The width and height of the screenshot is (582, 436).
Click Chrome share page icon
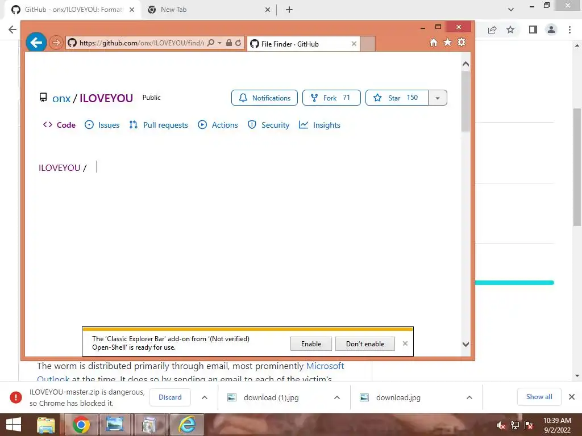click(492, 30)
